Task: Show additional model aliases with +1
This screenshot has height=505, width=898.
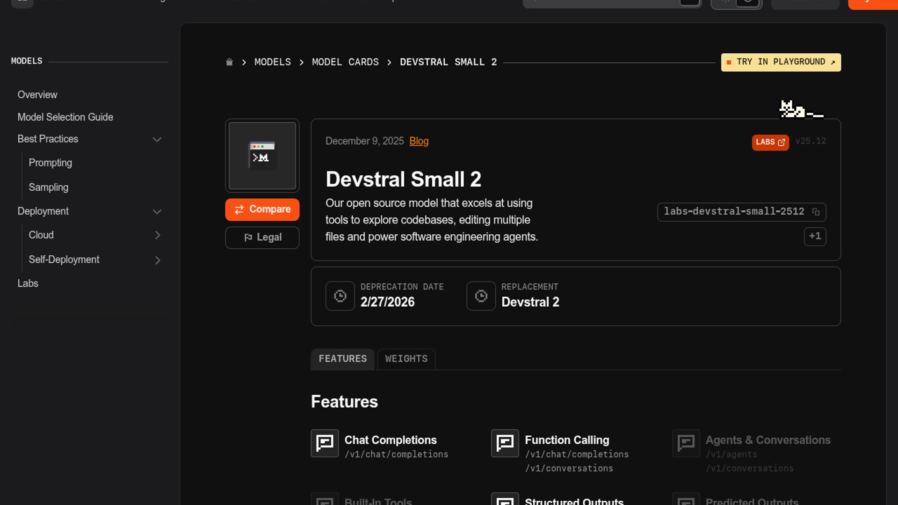Action: click(x=815, y=236)
